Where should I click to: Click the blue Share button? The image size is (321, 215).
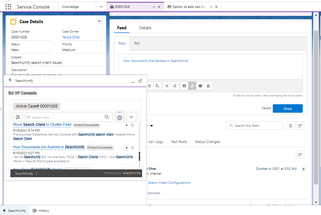(x=287, y=108)
